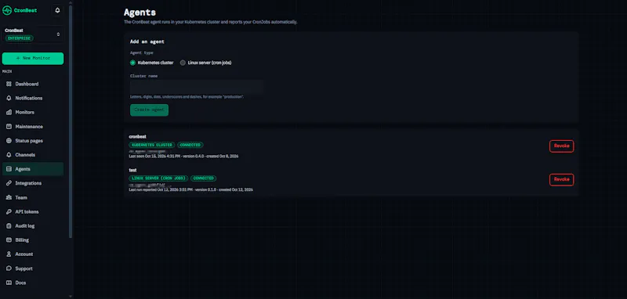Open Status pages
The height and width of the screenshot is (299, 627).
(33, 141)
